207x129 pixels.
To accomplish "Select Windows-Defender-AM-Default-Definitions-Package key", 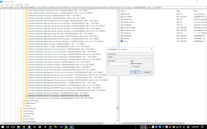I will [x=63, y=21].
